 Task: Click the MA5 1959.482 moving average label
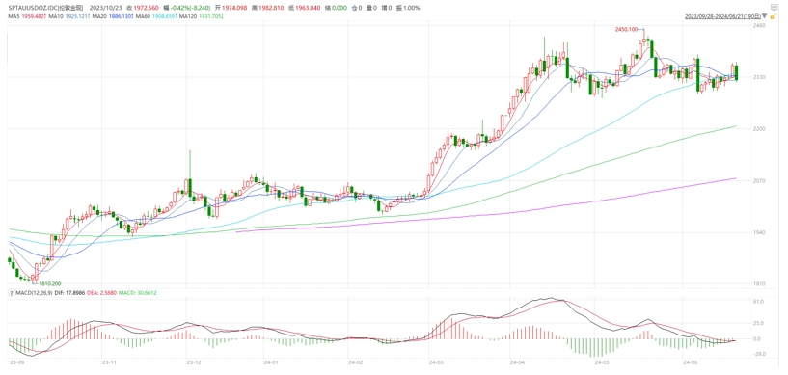pyautogui.click(x=27, y=16)
